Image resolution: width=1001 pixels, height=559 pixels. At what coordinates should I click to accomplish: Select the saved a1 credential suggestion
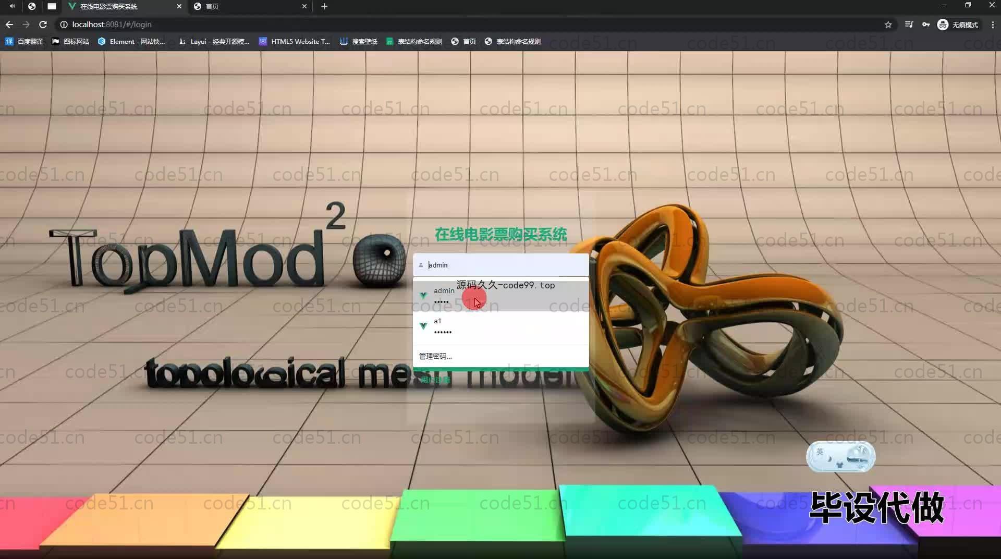(501, 326)
